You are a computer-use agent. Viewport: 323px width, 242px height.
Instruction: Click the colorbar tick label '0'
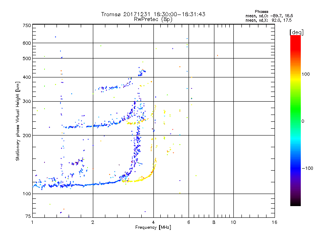303,121
